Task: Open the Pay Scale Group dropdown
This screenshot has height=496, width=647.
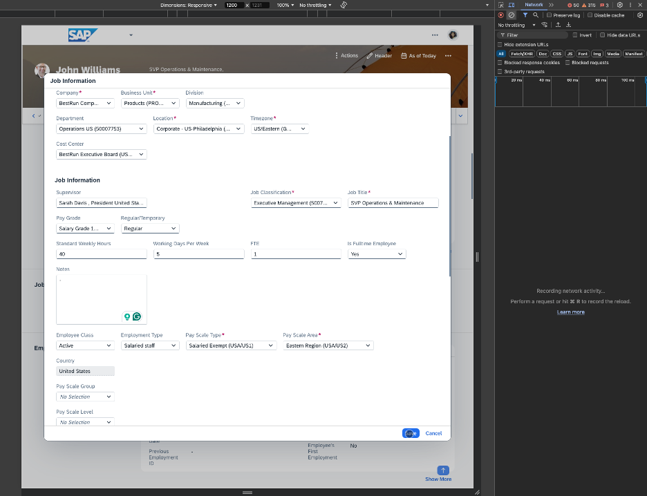Action: point(85,397)
